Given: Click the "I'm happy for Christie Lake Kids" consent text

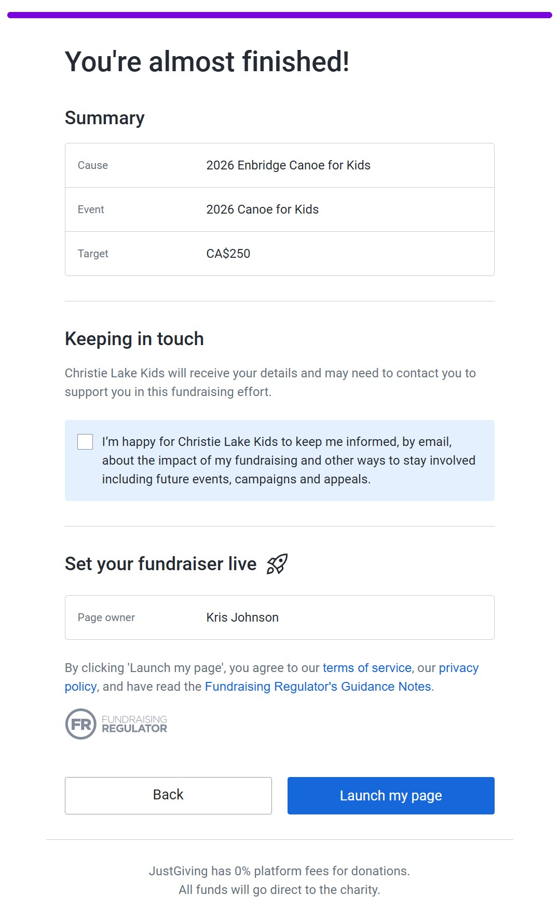Looking at the screenshot, I should click(x=288, y=460).
